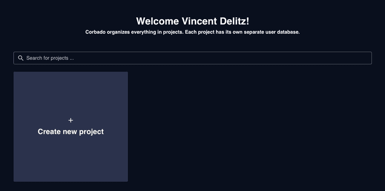The width and height of the screenshot is (385, 191).
Task: Click the exclamation mark ending the heading
Action: (x=247, y=21)
